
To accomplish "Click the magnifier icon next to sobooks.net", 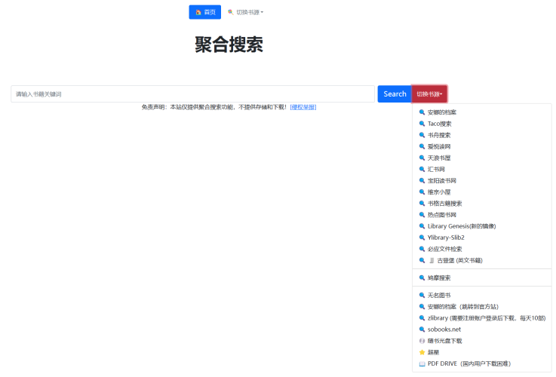I will (x=422, y=329).
